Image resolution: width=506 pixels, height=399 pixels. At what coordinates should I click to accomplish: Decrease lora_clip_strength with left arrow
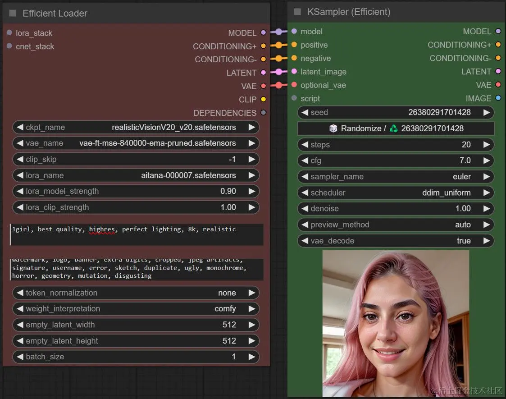pyautogui.click(x=20, y=207)
